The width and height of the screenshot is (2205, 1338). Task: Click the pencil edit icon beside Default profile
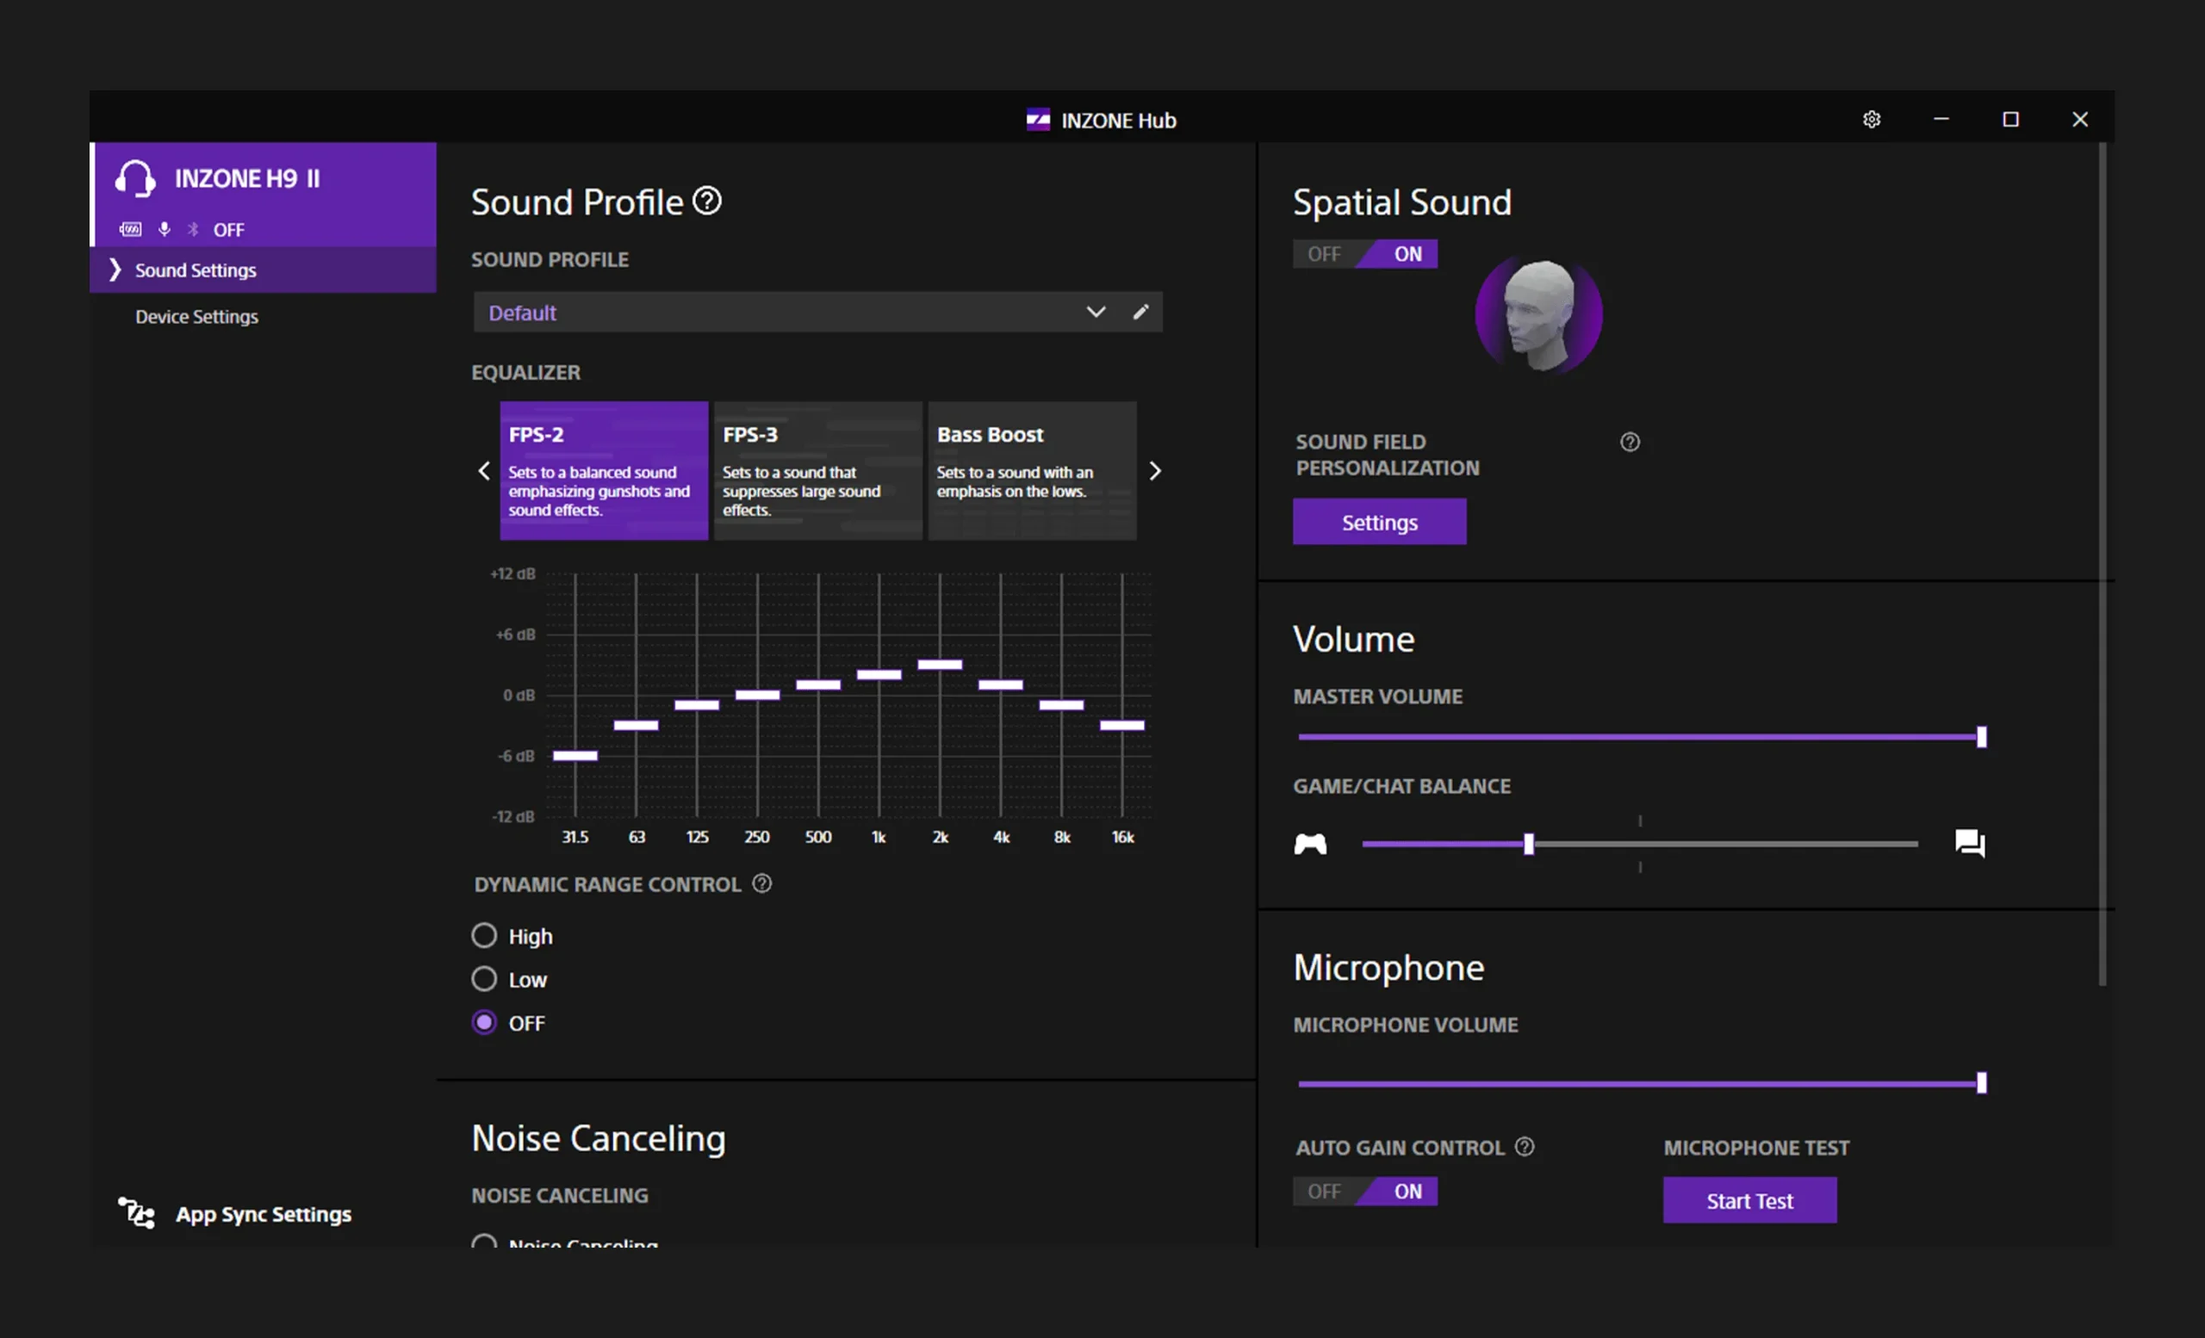click(1140, 313)
